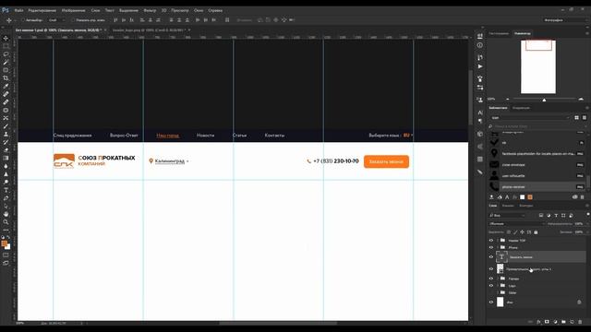Add a layer mask
The image size is (591, 332).
point(547,322)
